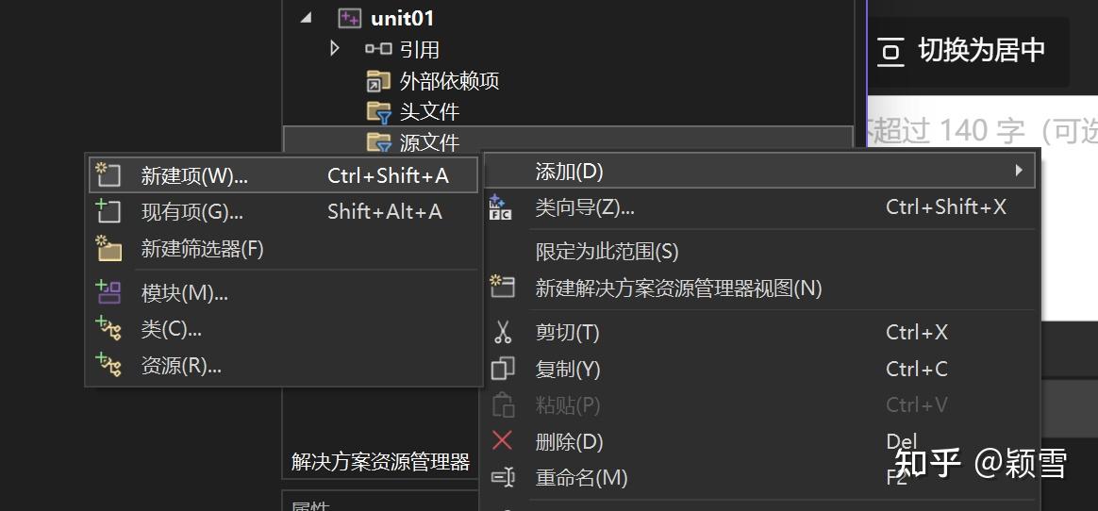Click the New Item icon beside 新建项(W)
The width and height of the screenshot is (1098, 511).
108,175
